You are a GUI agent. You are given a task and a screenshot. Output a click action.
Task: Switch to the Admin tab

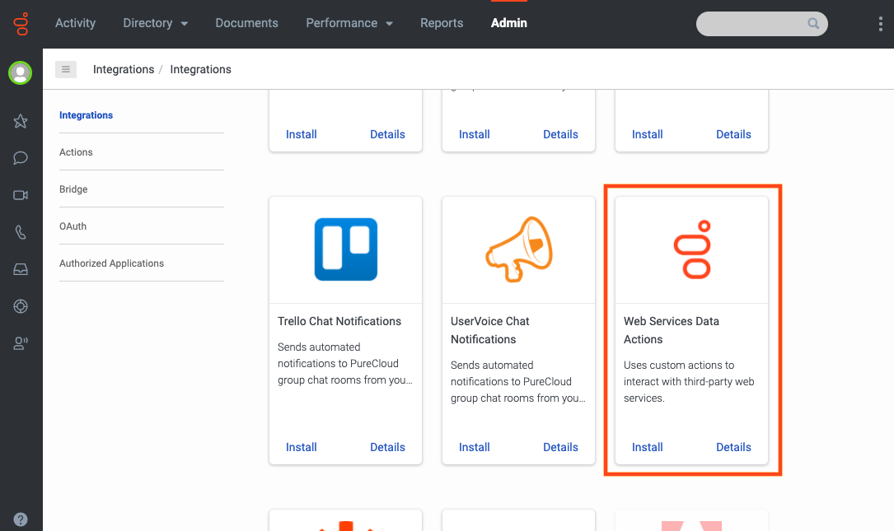pyautogui.click(x=508, y=23)
